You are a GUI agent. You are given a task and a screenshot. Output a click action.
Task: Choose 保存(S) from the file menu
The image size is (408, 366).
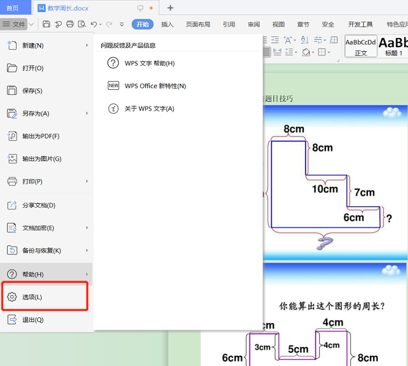coord(47,91)
